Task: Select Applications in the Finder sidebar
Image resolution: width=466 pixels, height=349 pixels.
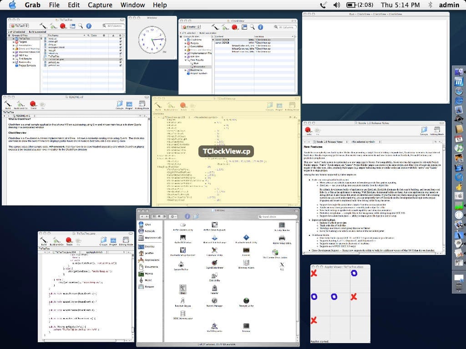Action: [149, 260]
